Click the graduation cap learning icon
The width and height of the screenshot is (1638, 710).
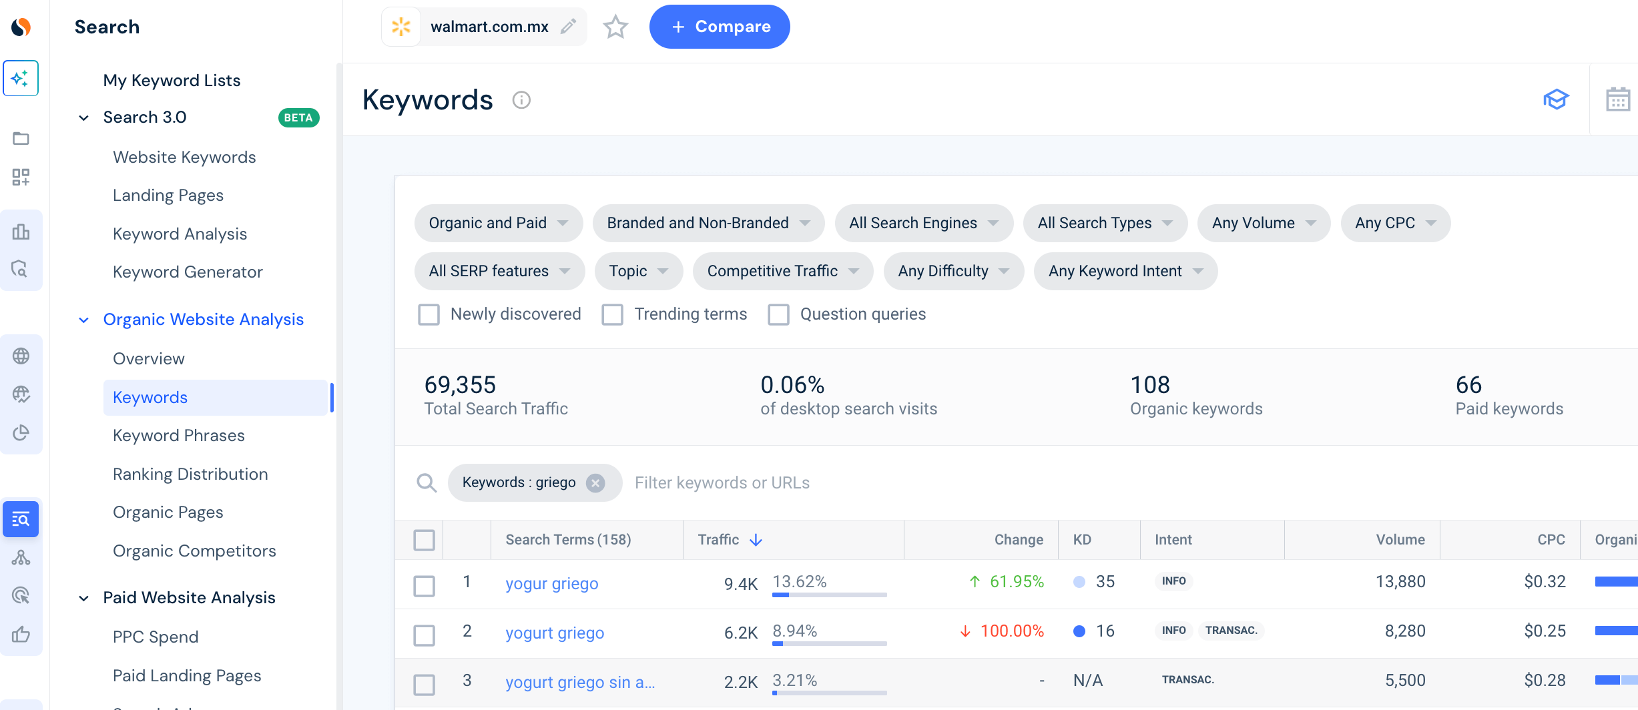pyautogui.click(x=1556, y=99)
